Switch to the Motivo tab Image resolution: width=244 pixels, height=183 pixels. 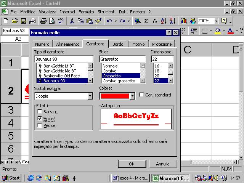coord(138,44)
